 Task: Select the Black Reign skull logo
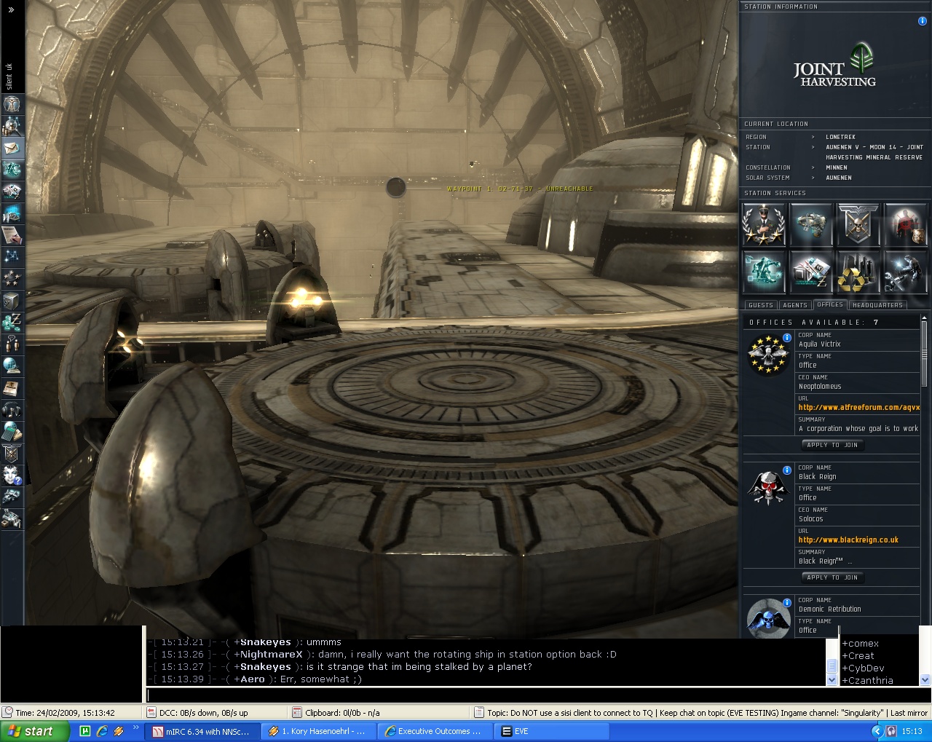pyautogui.click(x=768, y=487)
